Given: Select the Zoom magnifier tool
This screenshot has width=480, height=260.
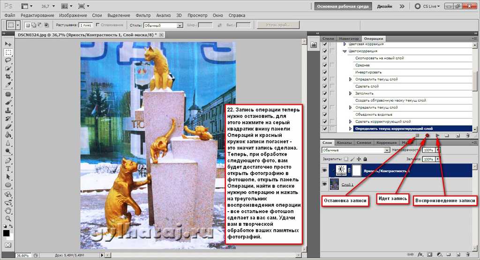Looking at the screenshot, I should click(8, 218).
